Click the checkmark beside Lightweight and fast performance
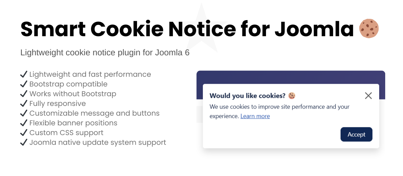 point(24,74)
